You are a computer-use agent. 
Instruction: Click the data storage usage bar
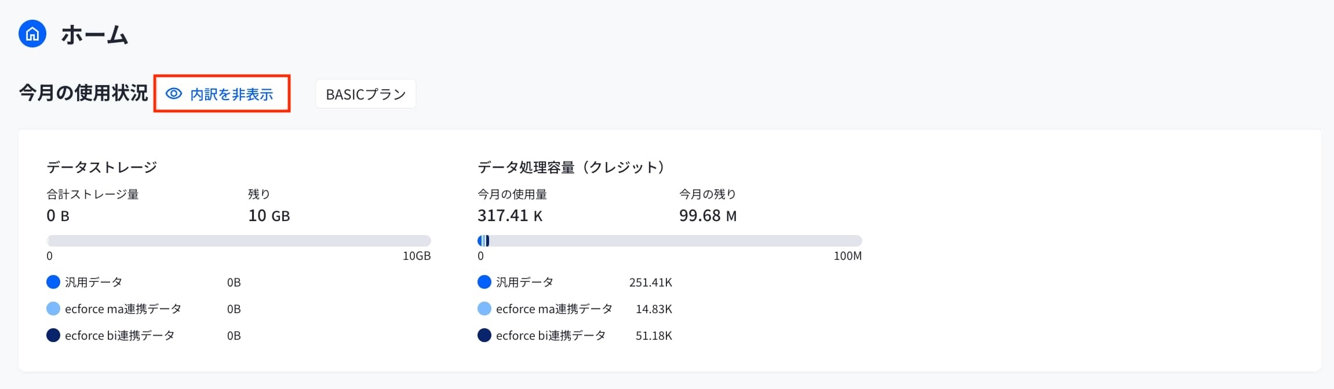[x=239, y=241]
